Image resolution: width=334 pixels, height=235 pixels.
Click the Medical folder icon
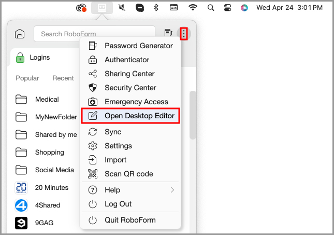[21, 100]
